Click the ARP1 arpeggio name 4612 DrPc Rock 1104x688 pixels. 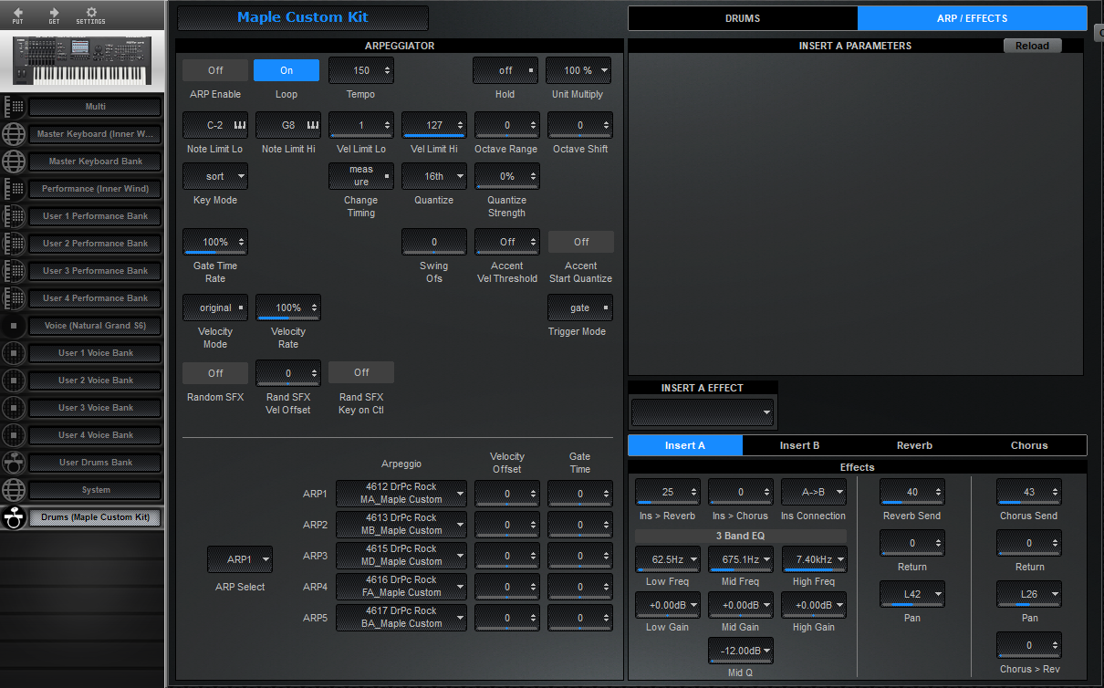click(401, 494)
